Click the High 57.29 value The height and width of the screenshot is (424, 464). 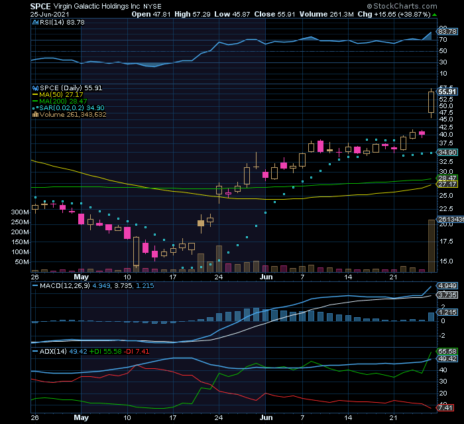click(192, 14)
